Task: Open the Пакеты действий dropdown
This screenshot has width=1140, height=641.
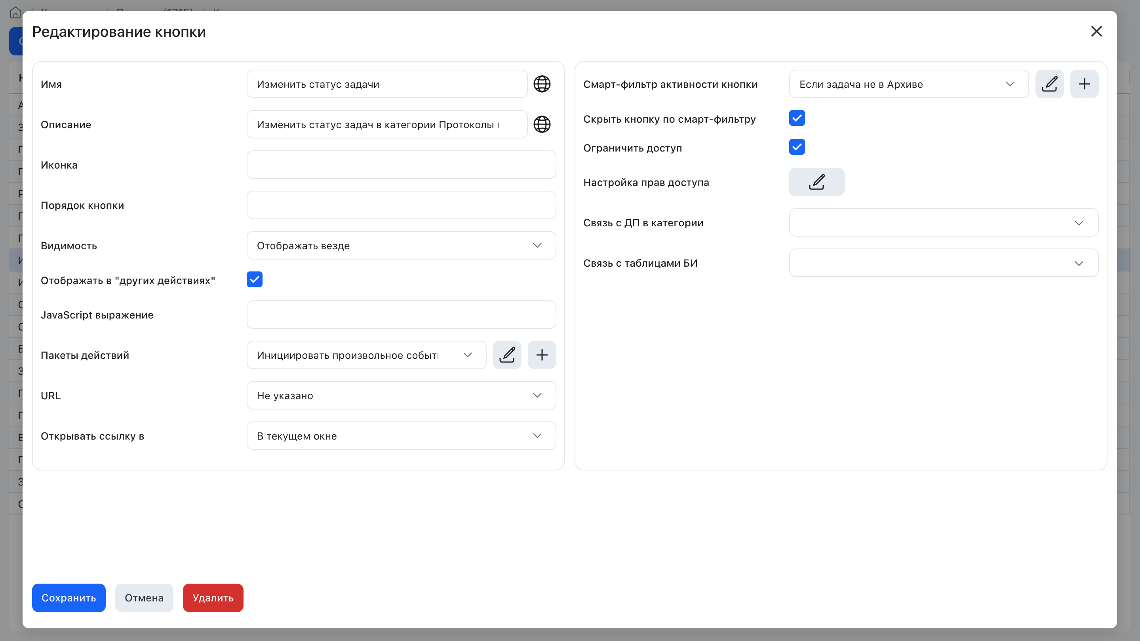Action: tap(366, 355)
